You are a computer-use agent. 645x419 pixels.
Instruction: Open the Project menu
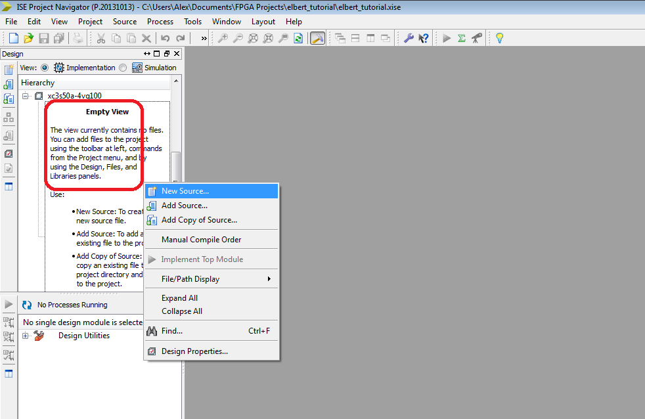90,22
